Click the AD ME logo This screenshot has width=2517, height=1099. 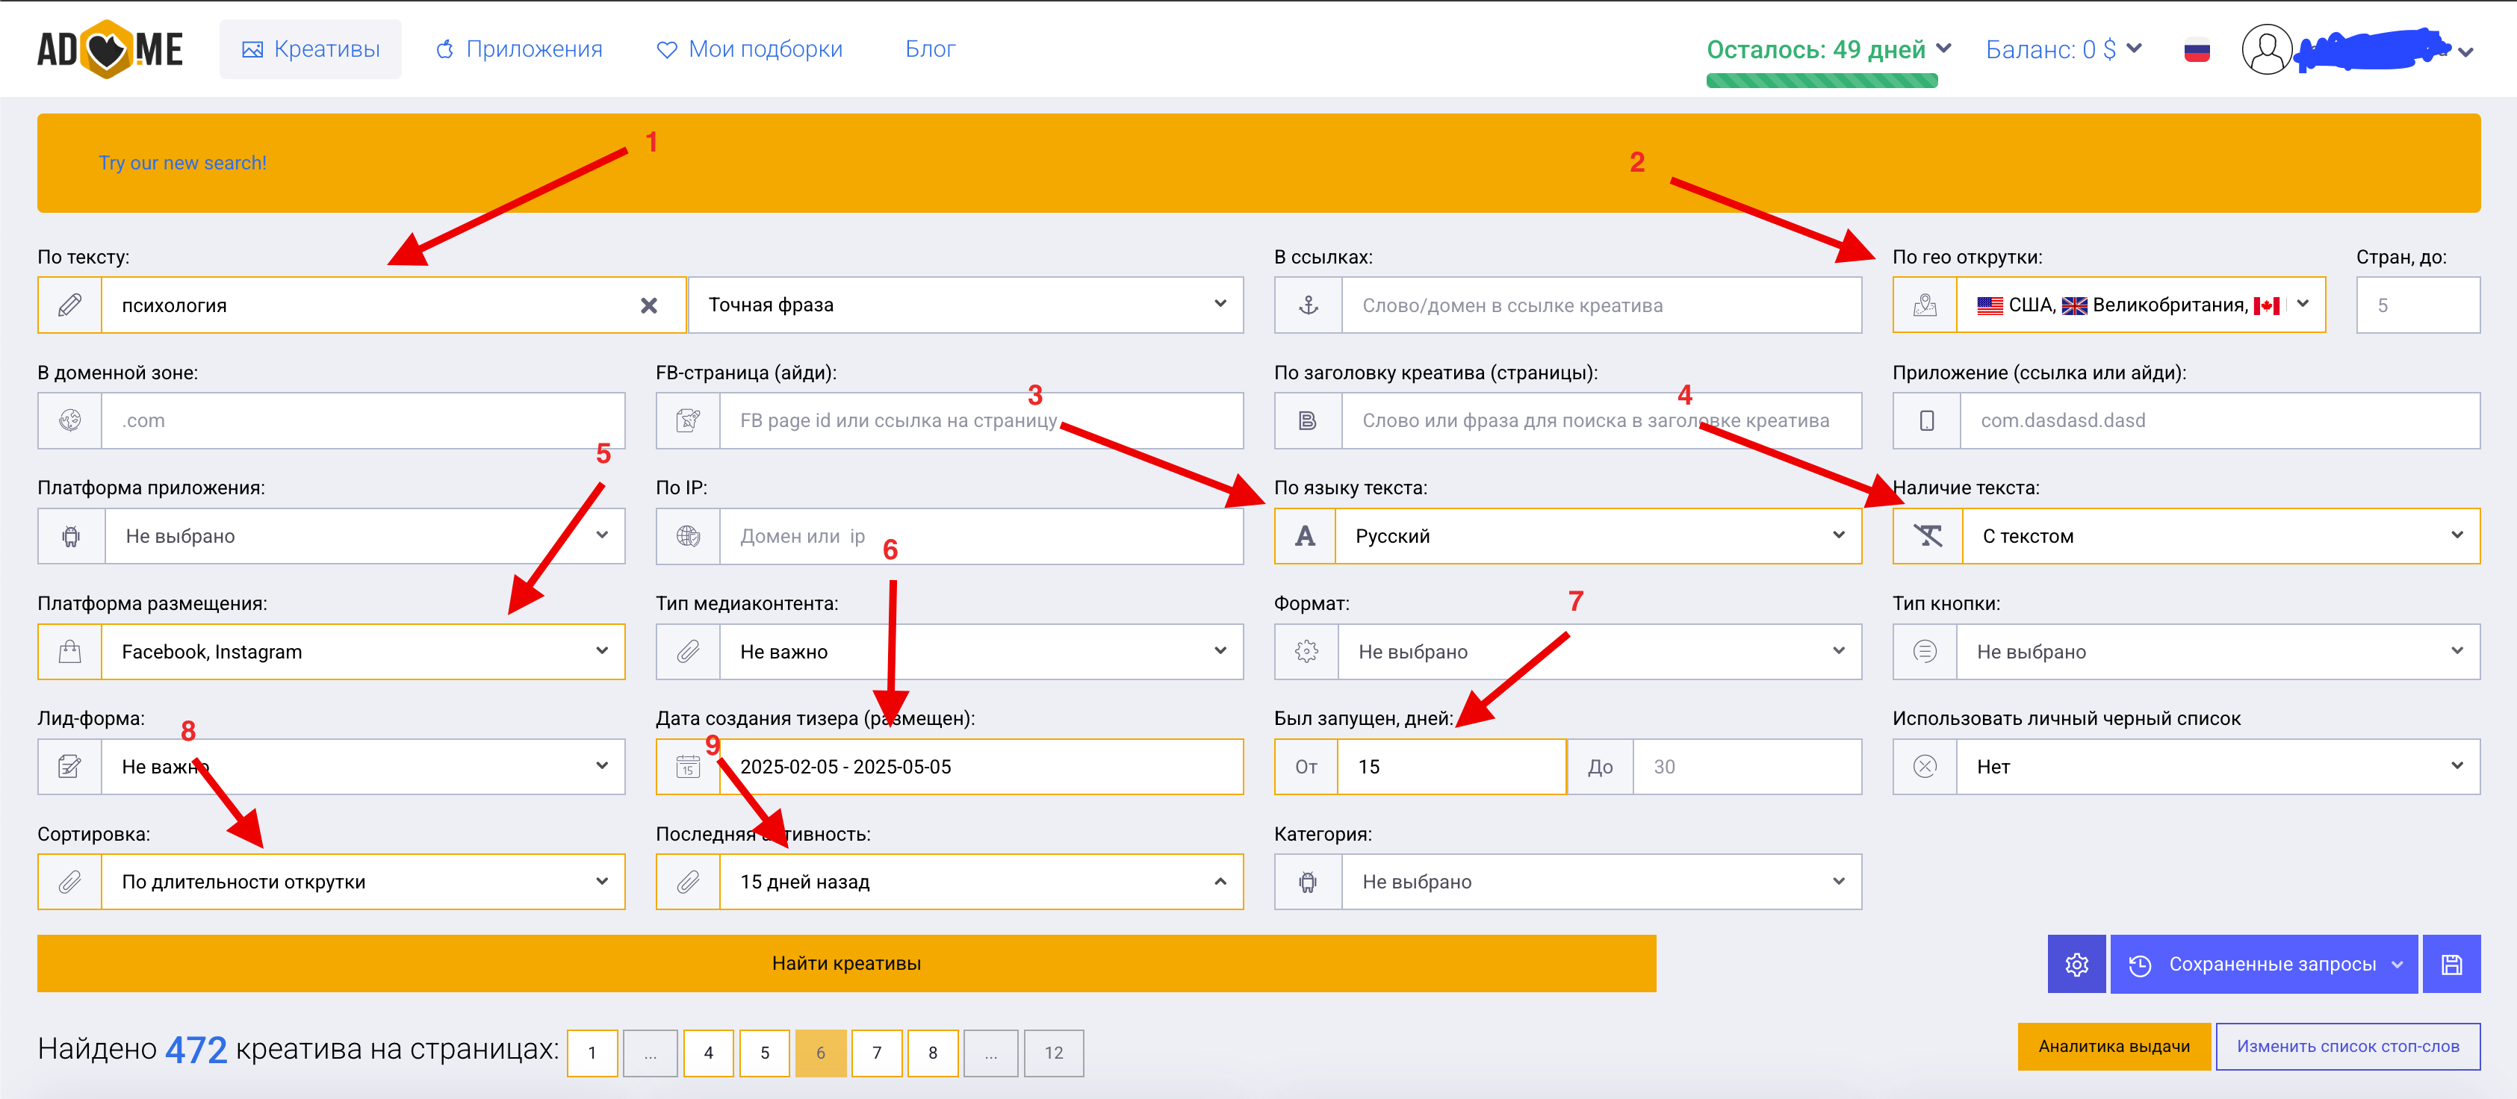pyautogui.click(x=110, y=49)
